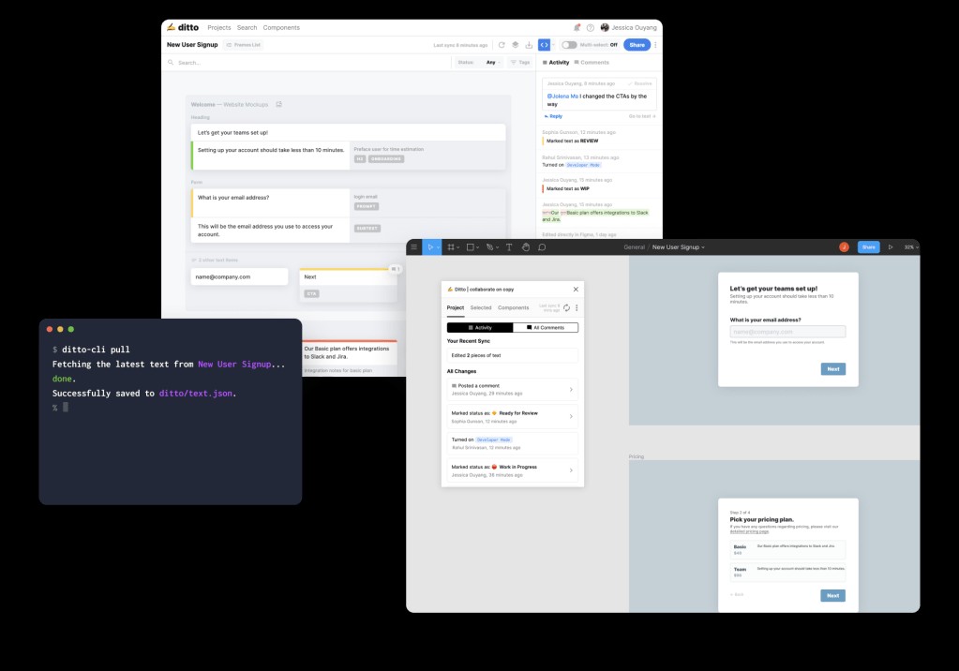Select the Team pricing plan option
Image resolution: width=959 pixels, height=671 pixels.
pos(787,572)
